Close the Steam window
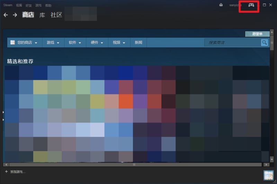 click(x=270, y=5)
